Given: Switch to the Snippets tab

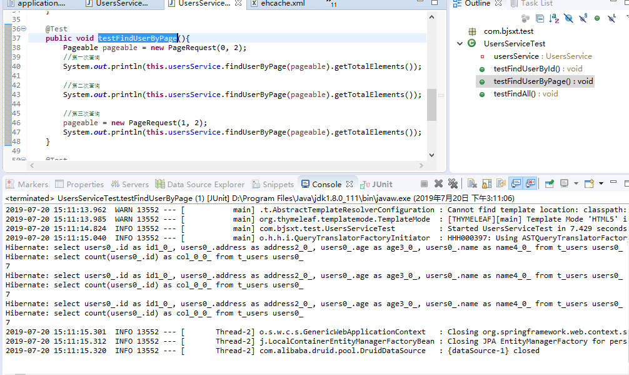Looking at the screenshot, I should coord(273,184).
